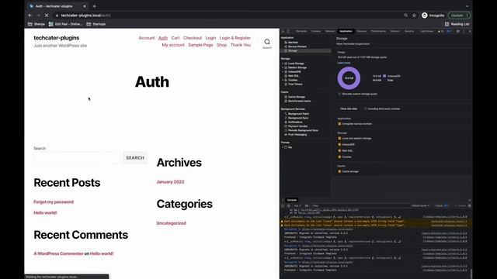
Task: Open a new browser tab with the plus icon
Action: point(95,6)
